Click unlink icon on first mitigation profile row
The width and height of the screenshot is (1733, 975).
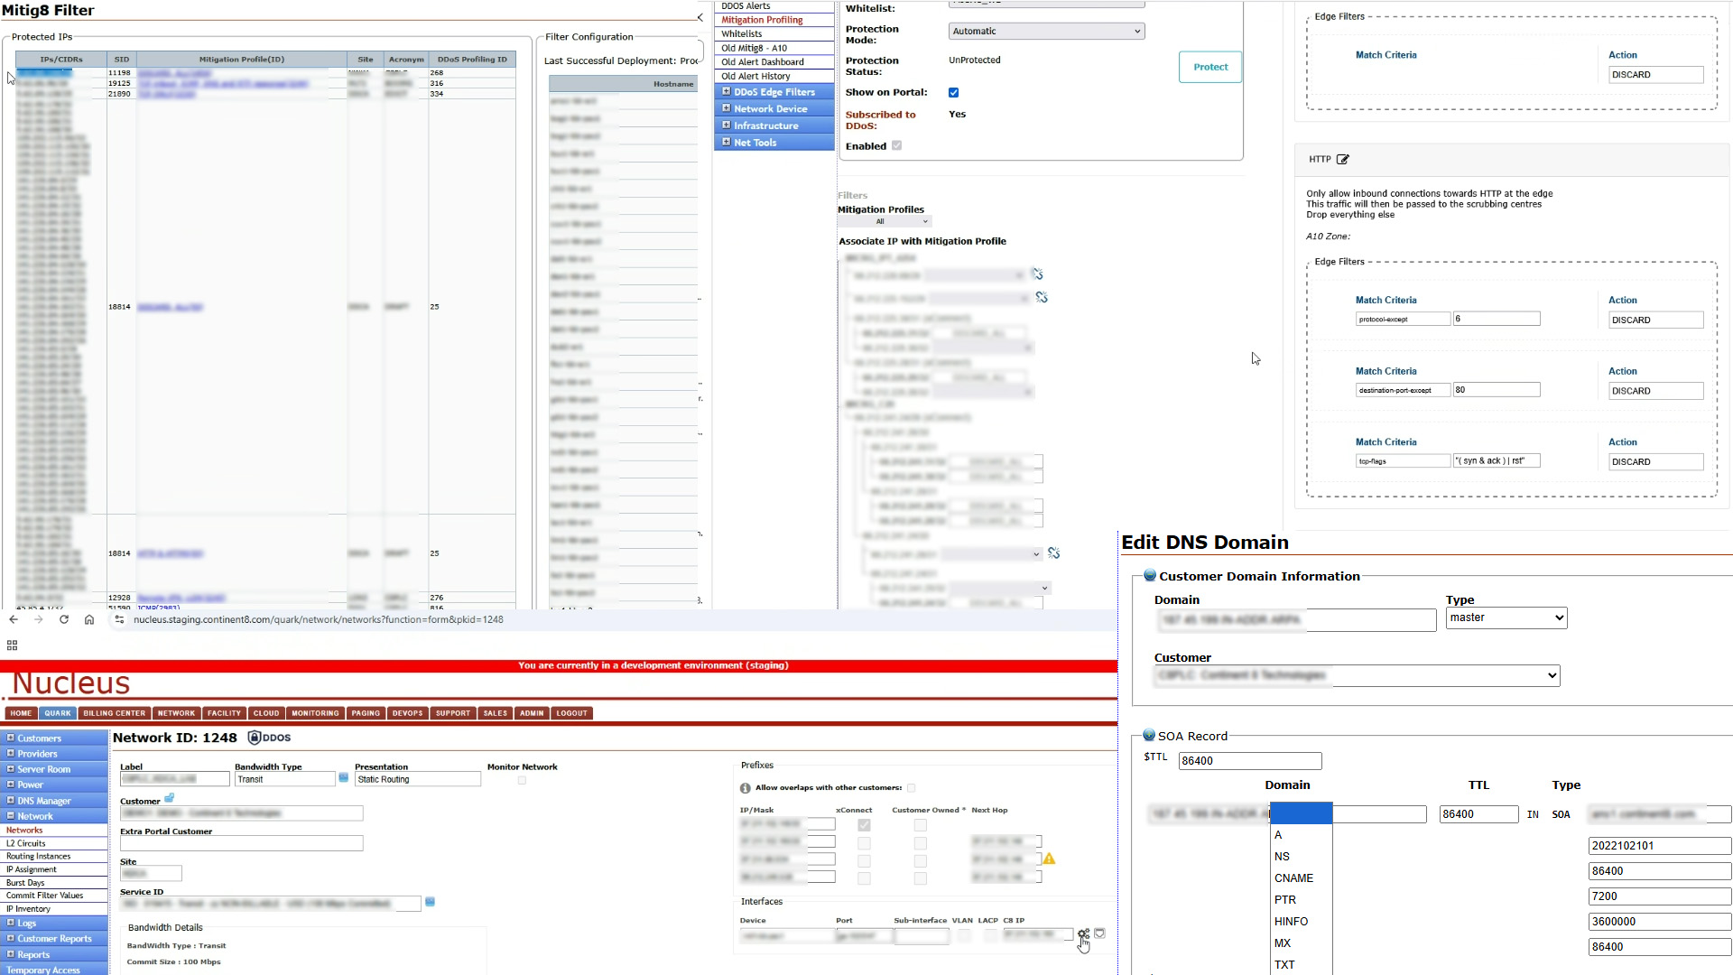tap(1037, 274)
